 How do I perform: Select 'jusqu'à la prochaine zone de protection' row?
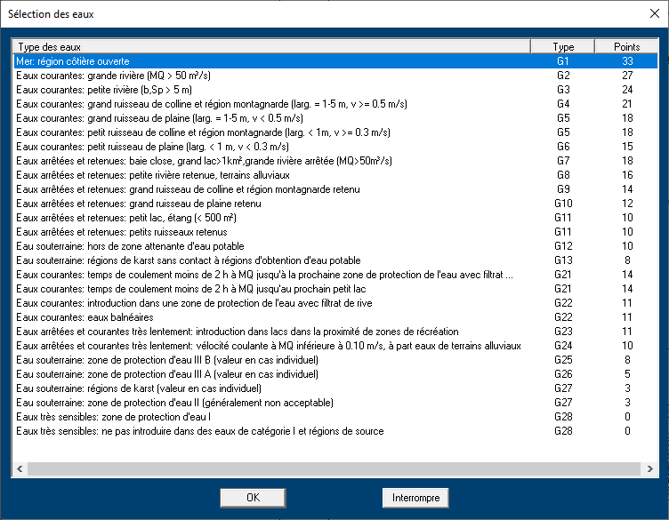[335, 275]
